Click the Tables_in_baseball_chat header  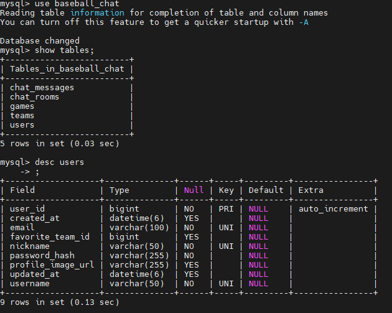[67, 69]
